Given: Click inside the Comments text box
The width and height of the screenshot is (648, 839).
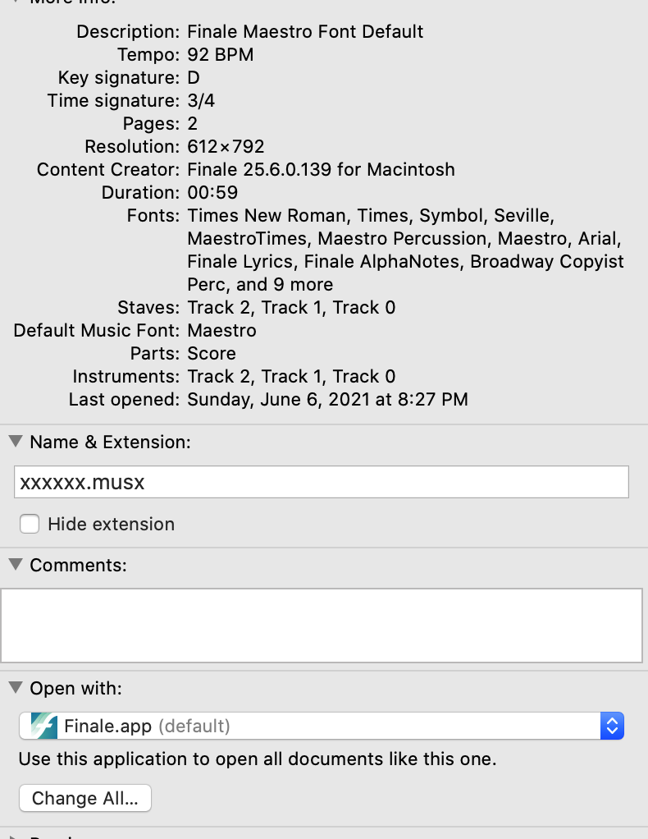Looking at the screenshot, I should point(322,624).
